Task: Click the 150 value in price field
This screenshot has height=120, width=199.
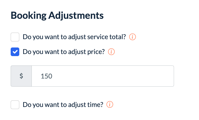Action: [x=46, y=76]
